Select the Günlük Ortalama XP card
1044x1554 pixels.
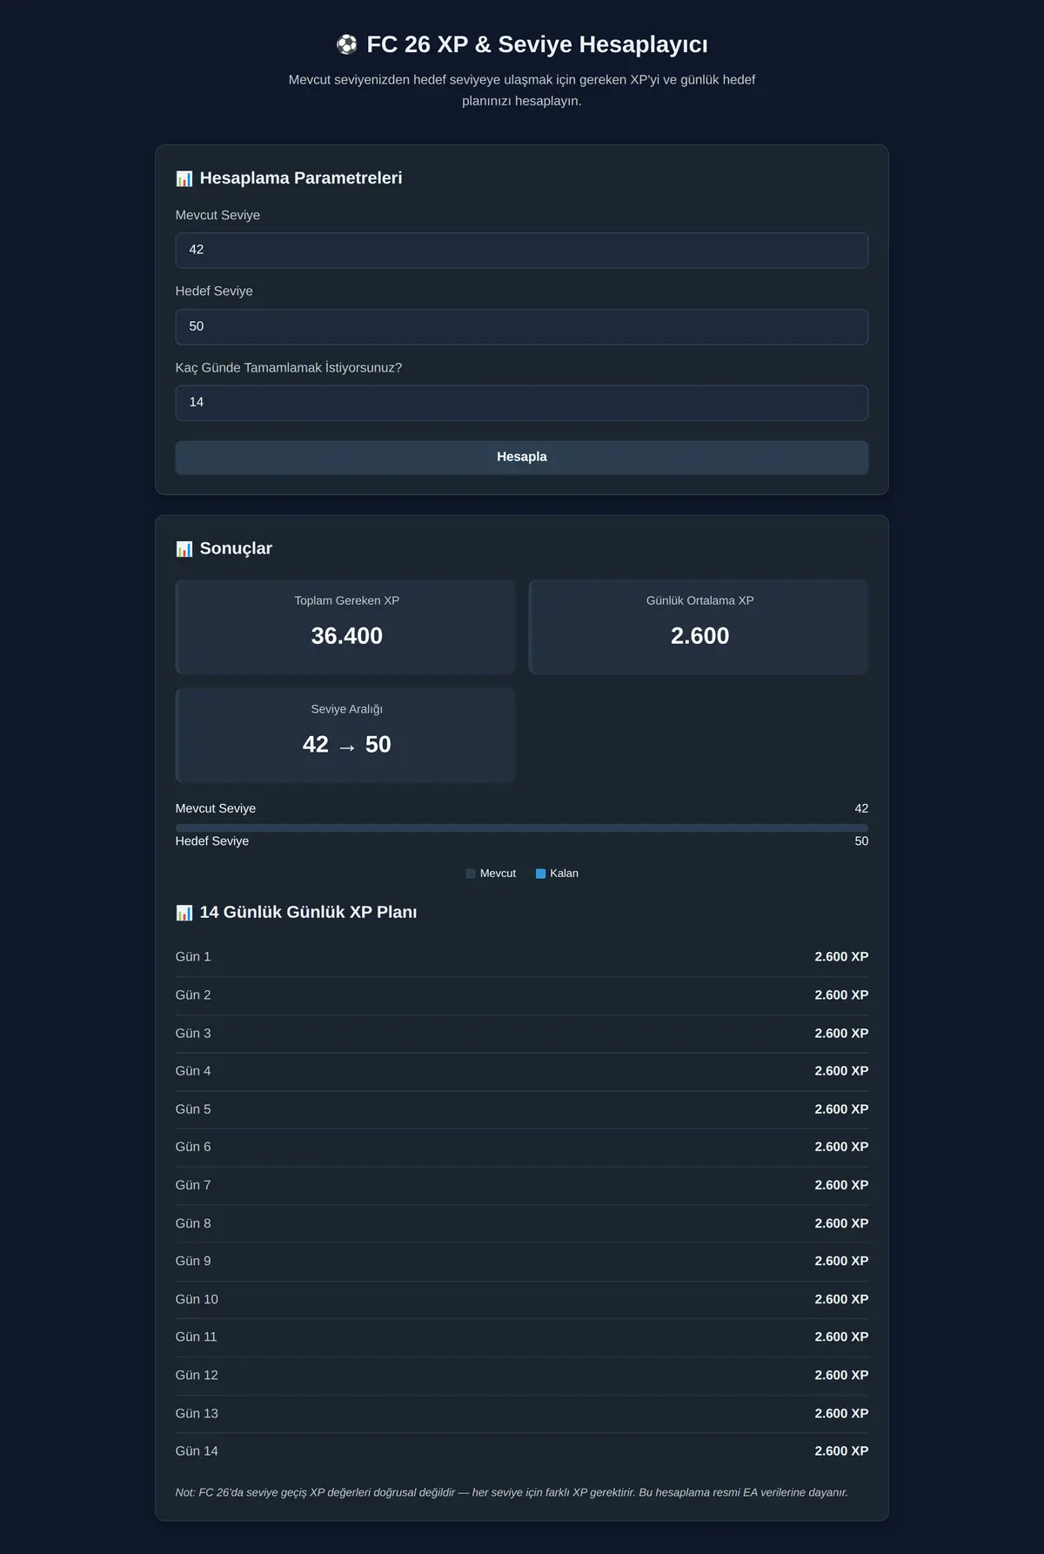pyautogui.click(x=699, y=626)
